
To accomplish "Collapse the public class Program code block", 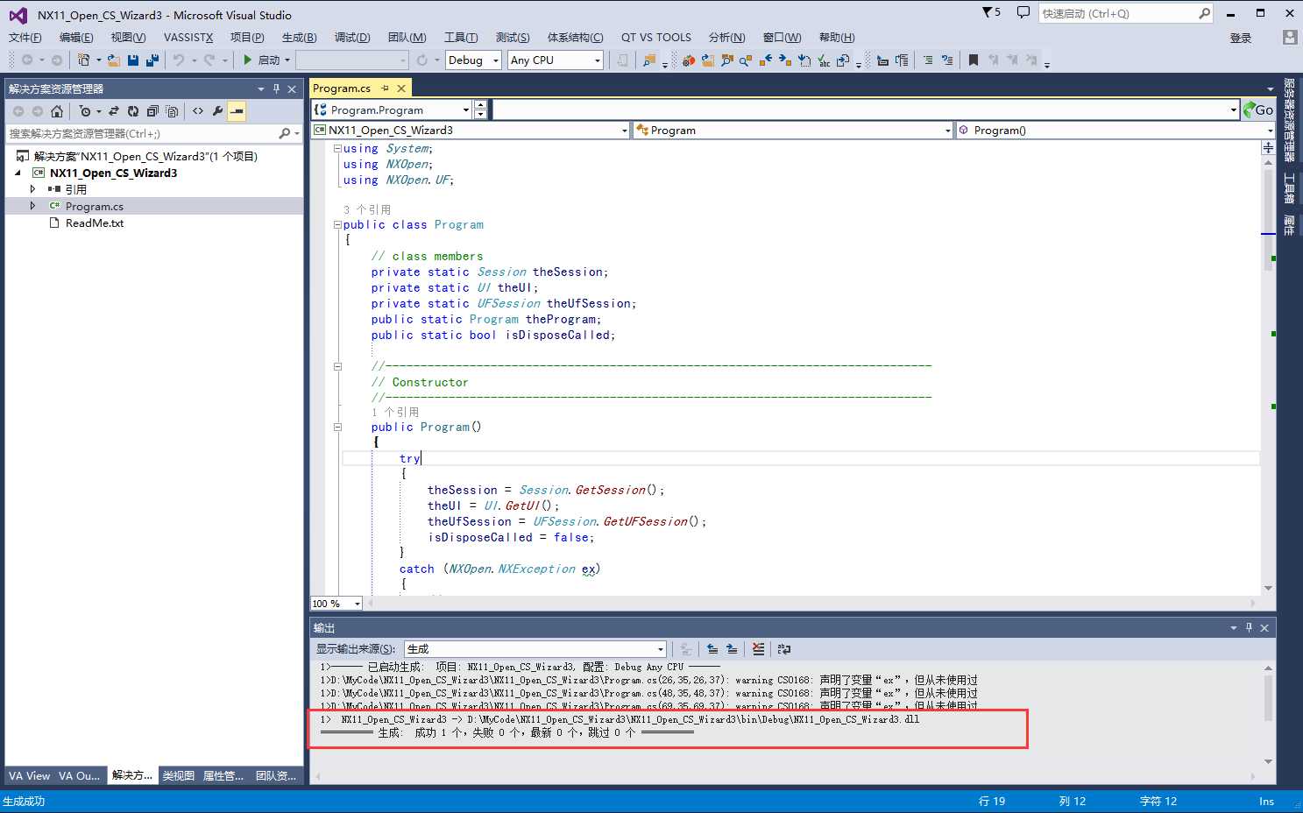I will point(337,225).
